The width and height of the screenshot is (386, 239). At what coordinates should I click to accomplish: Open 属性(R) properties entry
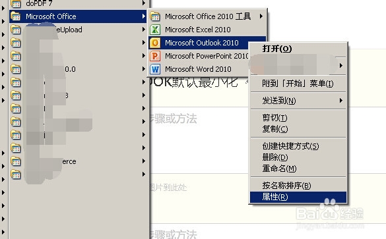[x=298, y=197]
